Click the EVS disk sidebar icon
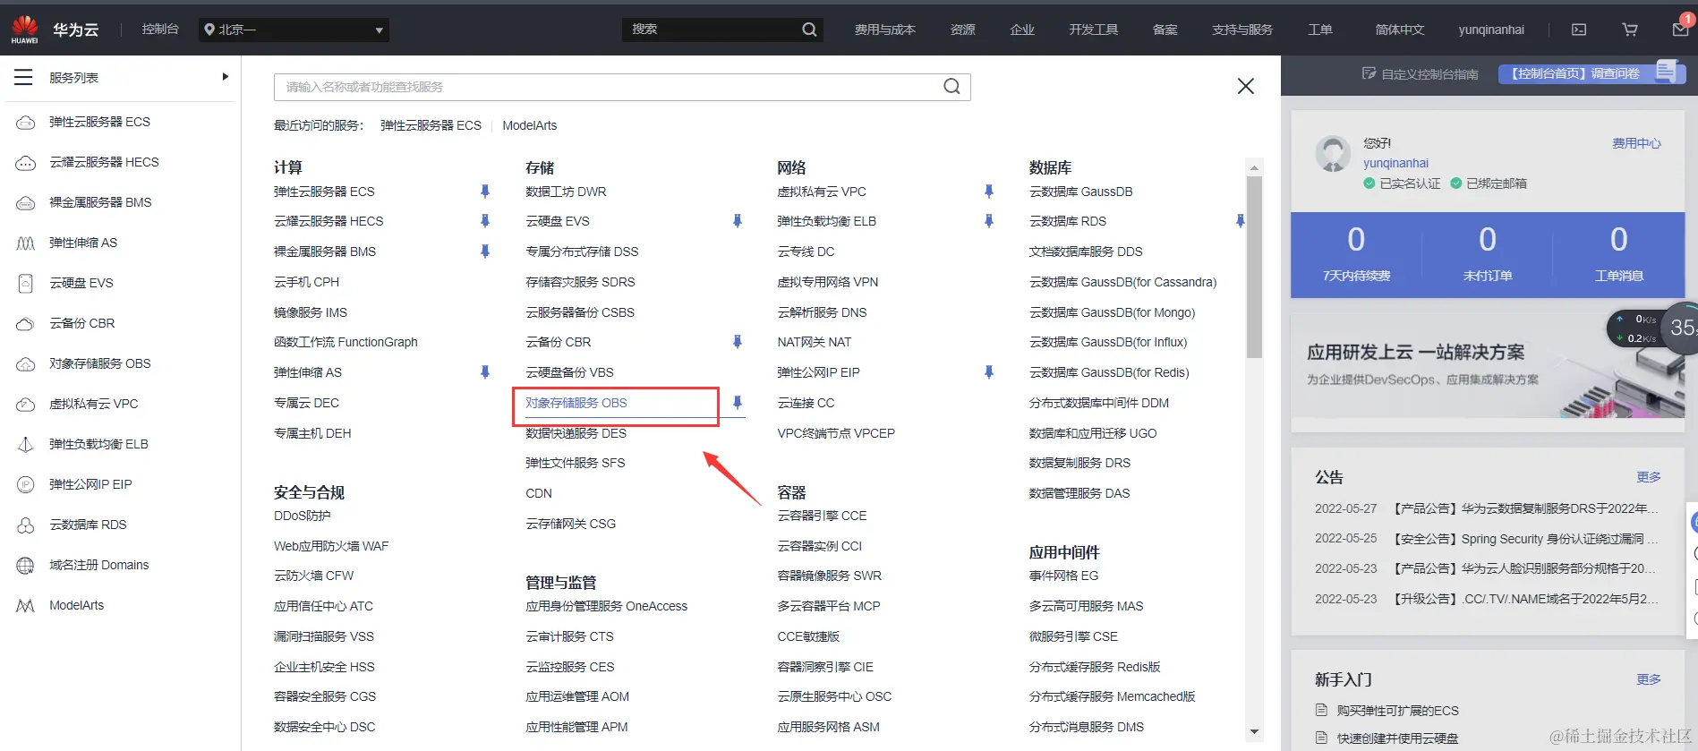The width and height of the screenshot is (1698, 751). (26, 284)
